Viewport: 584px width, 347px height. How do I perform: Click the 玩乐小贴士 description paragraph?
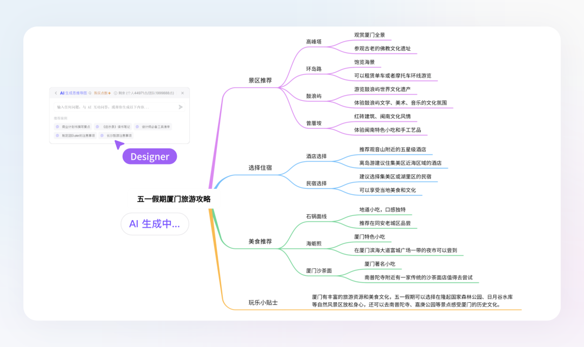tap(412, 301)
